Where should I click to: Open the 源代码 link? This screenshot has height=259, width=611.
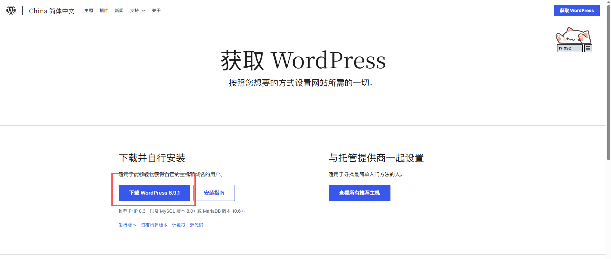[196, 225]
